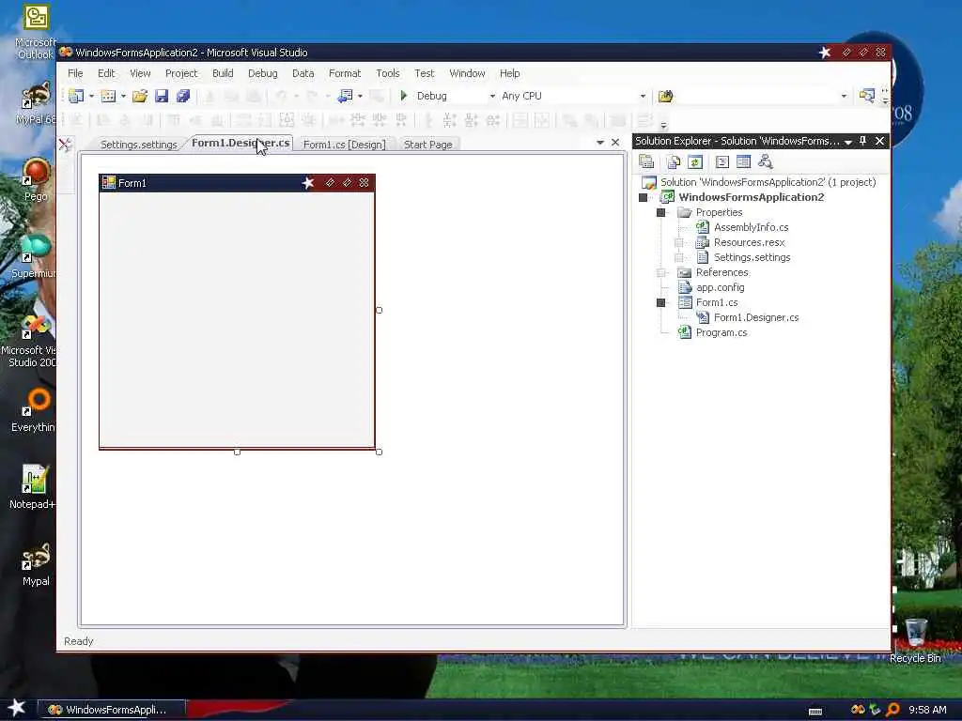Click the WindowsFormsAppli... taskbar button
The width and height of the screenshot is (962, 721).
[x=112, y=710]
